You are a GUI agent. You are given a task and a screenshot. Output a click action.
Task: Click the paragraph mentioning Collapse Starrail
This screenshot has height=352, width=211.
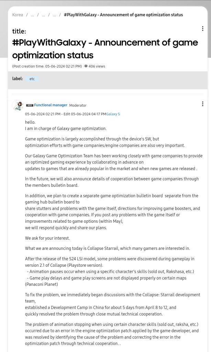click(107, 248)
